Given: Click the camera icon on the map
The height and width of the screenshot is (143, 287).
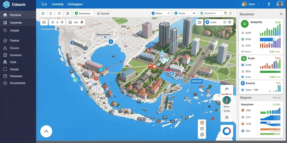Looking at the screenshot, I should coord(200,22).
